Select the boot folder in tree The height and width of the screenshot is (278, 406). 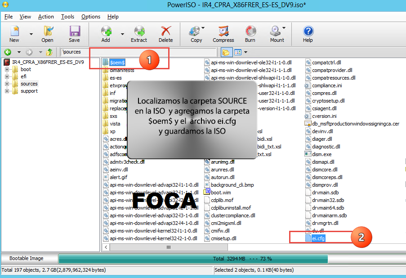click(26, 69)
